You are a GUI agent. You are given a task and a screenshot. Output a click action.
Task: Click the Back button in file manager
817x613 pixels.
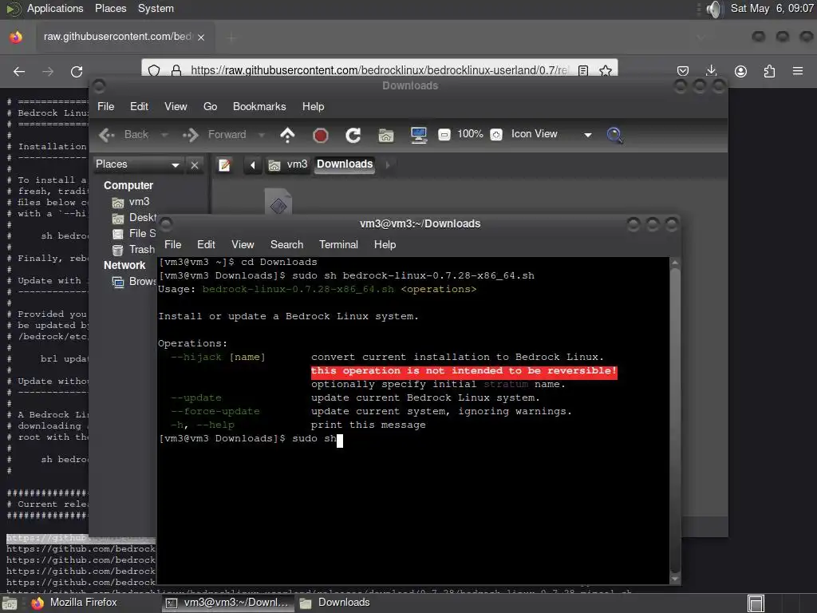click(x=124, y=135)
